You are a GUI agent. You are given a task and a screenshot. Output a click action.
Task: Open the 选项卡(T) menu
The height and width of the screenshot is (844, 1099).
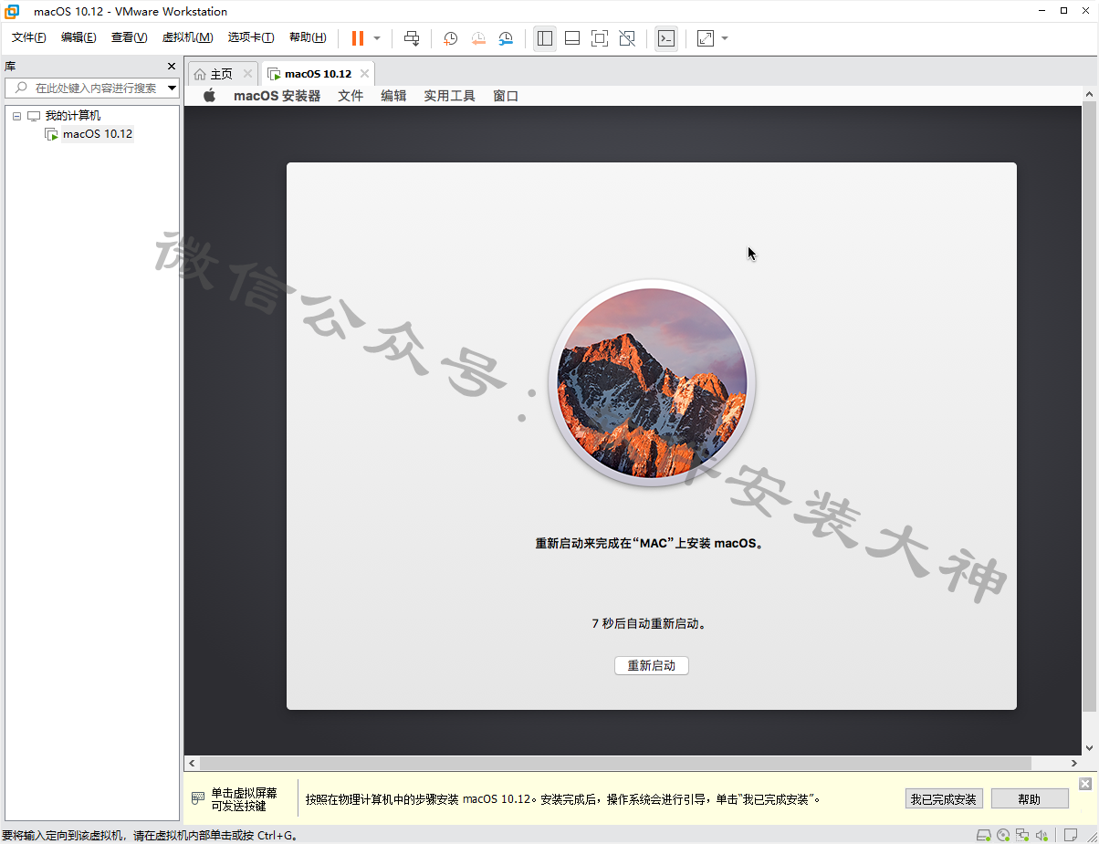(x=251, y=37)
